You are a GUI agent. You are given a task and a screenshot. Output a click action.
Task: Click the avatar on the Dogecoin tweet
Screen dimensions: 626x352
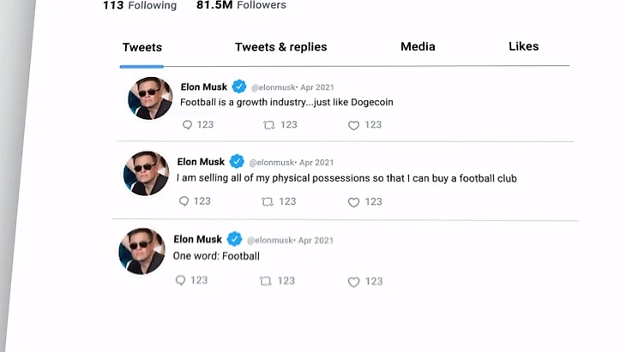[x=150, y=98]
